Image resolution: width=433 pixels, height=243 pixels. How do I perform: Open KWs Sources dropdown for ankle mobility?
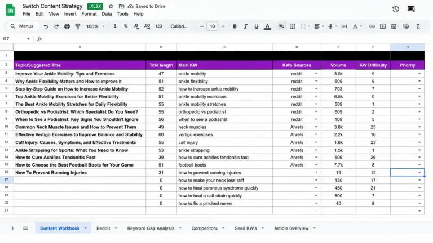[x=316, y=74]
